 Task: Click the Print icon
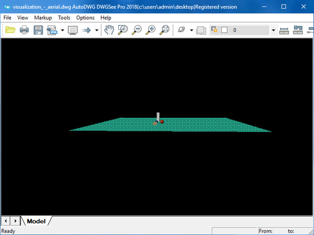(24, 30)
